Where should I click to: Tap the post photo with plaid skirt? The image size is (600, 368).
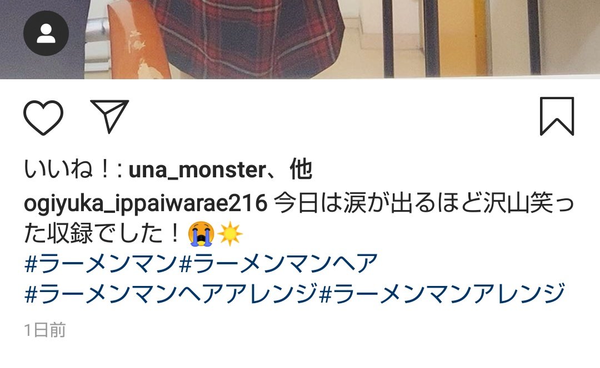click(300, 39)
